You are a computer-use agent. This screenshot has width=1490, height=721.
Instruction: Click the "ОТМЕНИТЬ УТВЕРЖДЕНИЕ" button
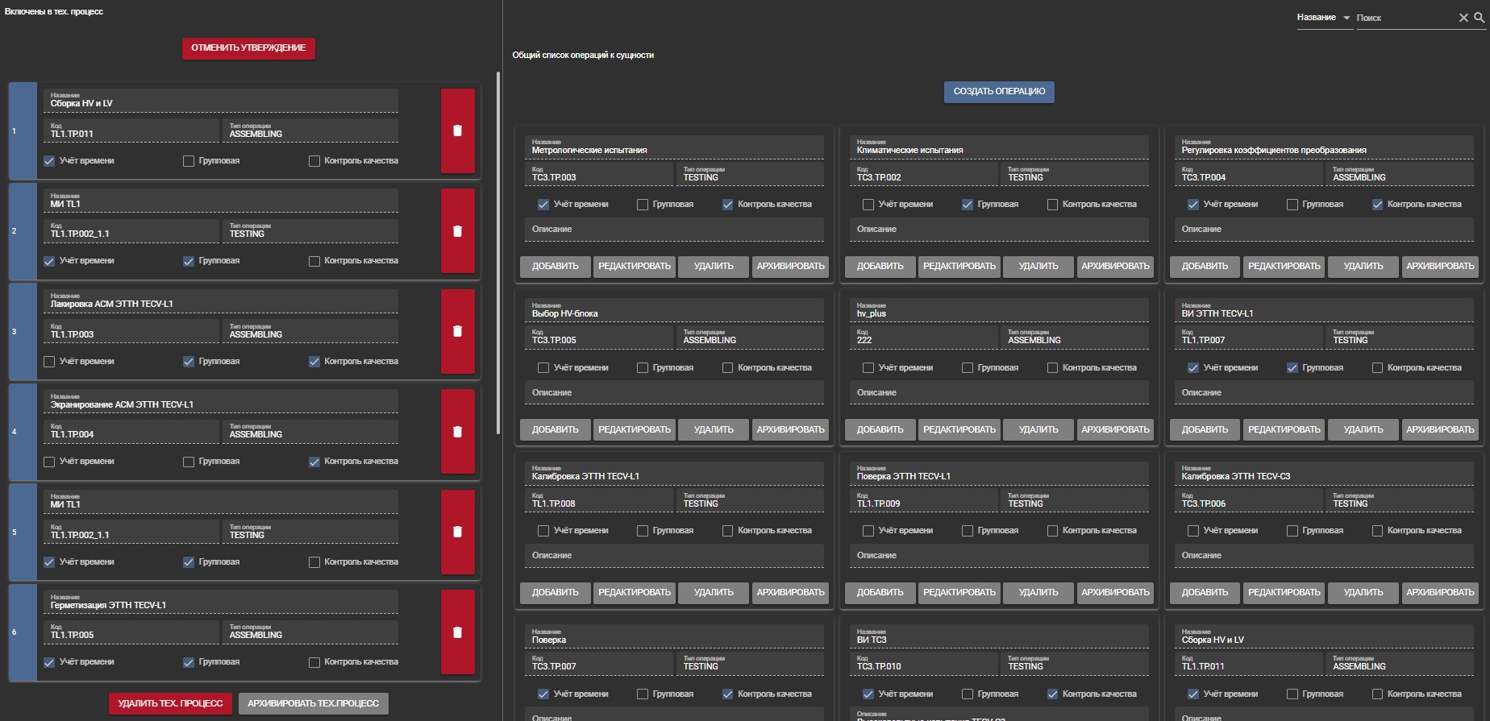point(248,48)
